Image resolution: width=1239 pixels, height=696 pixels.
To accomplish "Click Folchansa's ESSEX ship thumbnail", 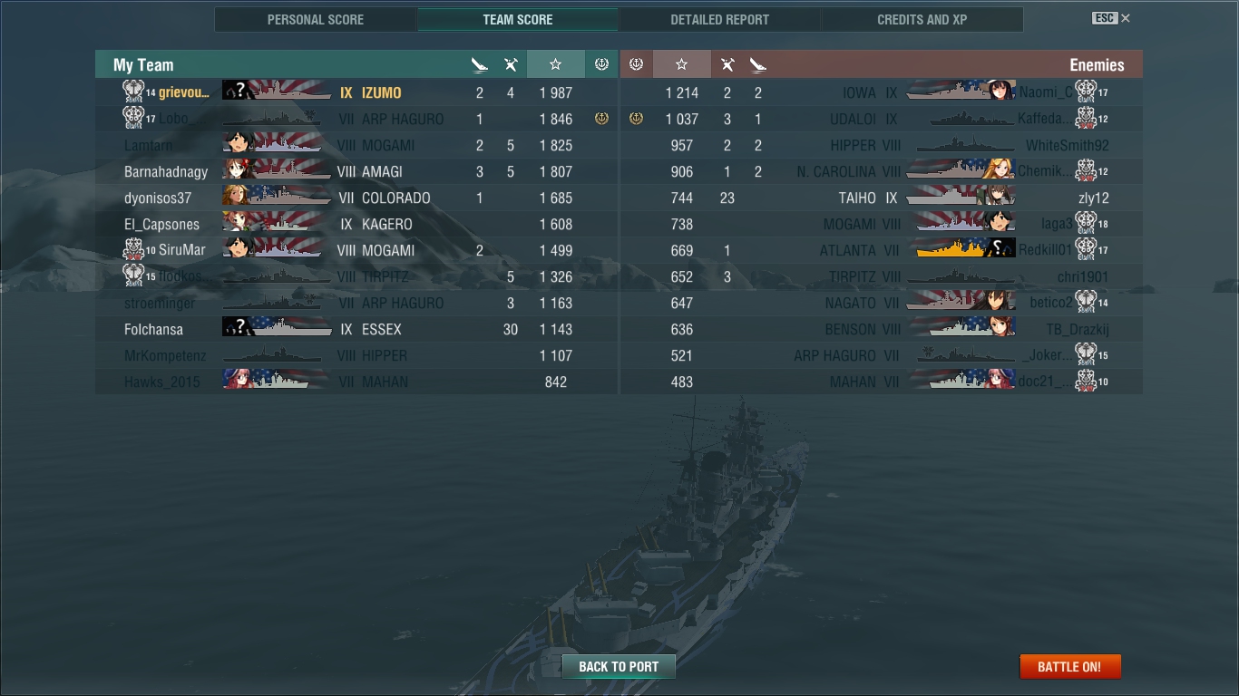I will click(278, 329).
